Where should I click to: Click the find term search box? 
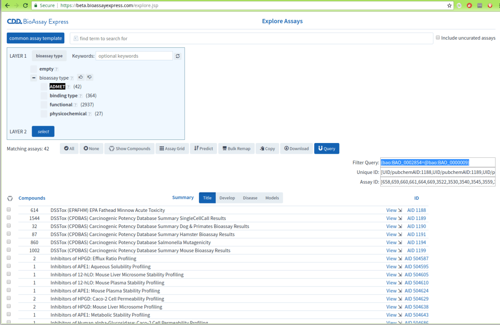(251, 38)
